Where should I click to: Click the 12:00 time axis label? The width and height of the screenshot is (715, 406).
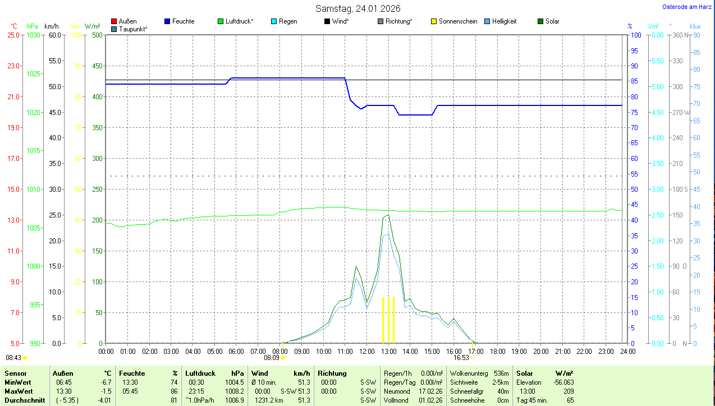pyautogui.click(x=366, y=352)
